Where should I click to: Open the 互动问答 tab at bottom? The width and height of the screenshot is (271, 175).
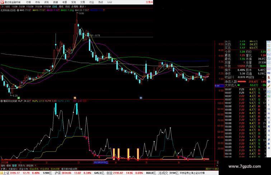point(55,169)
